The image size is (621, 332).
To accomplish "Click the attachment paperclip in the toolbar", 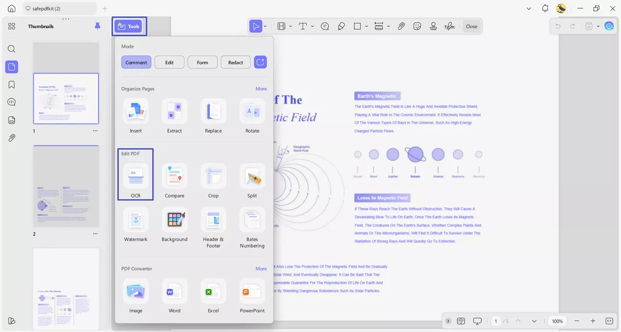I will [x=401, y=26].
